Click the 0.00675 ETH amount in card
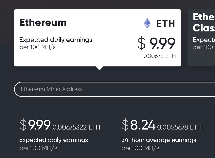215x158 pixels. click(159, 56)
